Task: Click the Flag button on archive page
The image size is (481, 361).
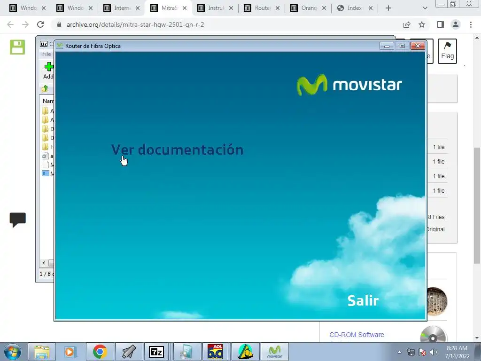Action: (x=447, y=51)
